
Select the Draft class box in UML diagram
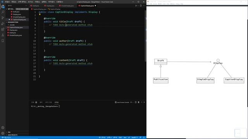click(x=160, y=62)
